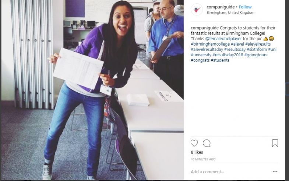
Task: Open the Birmingham, United Kingdom location
Action: click(x=230, y=13)
